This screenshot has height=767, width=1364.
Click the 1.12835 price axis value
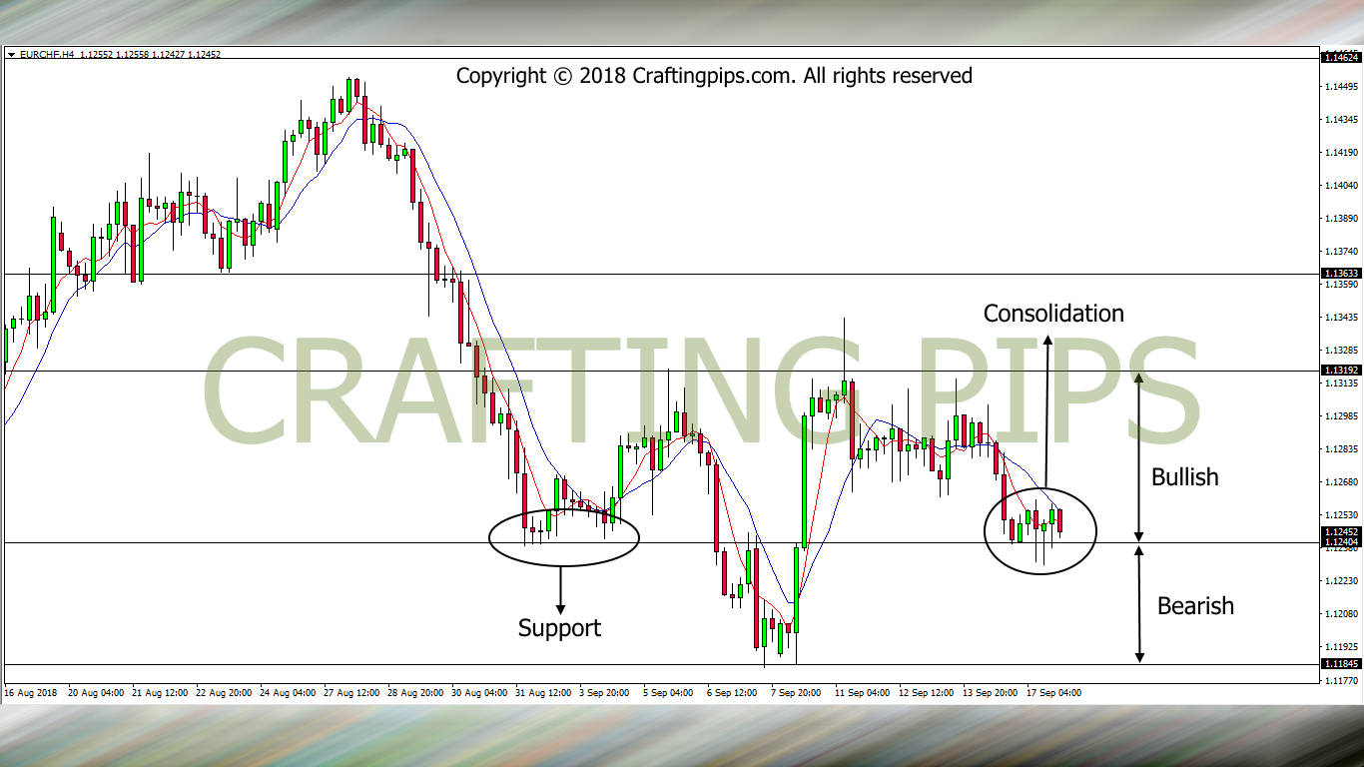tap(1339, 449)
